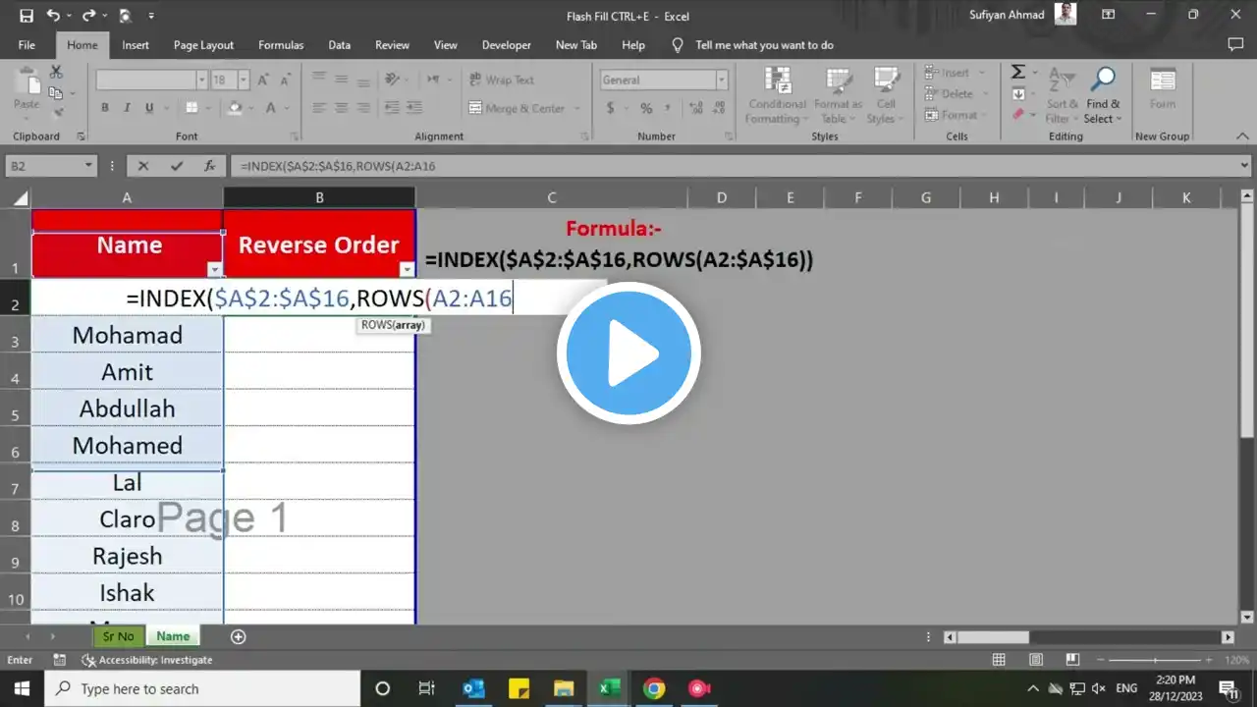Apply Percent Style number format
This screenshot has width=1257, height=707.
point(646,108)
